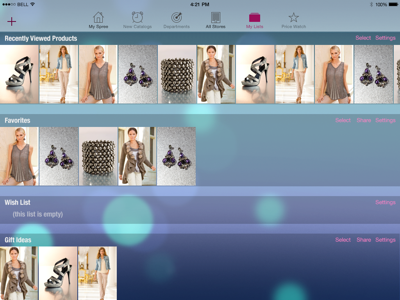The image size is (400, 300).
Task: Open Settings for the empty Wish List
Action: [x=386, y=202]
